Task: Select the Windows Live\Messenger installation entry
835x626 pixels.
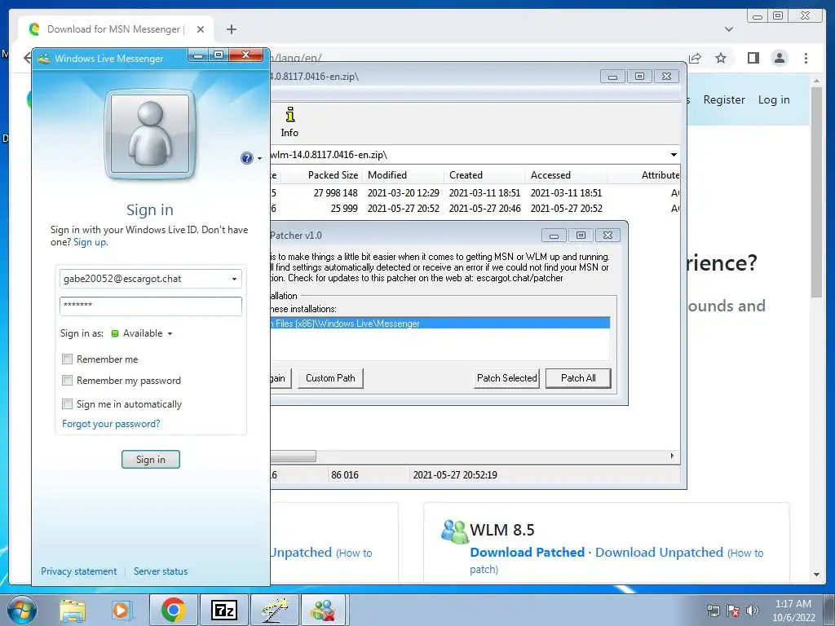Action: 440,323
